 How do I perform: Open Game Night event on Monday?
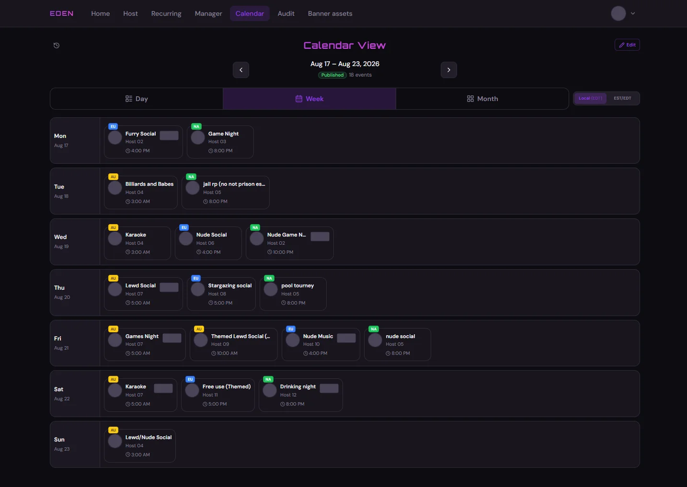click(220, 142)
